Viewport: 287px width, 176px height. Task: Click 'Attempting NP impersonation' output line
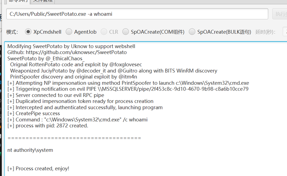click(128, 83)
